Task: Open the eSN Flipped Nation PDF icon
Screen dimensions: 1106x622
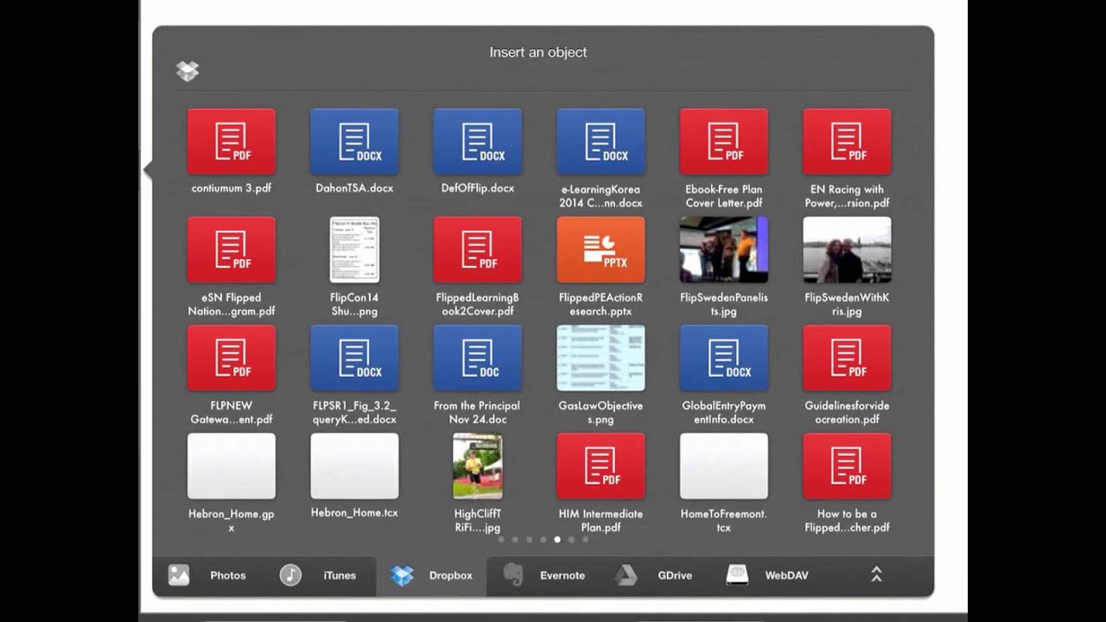Action: pos(232,250)
